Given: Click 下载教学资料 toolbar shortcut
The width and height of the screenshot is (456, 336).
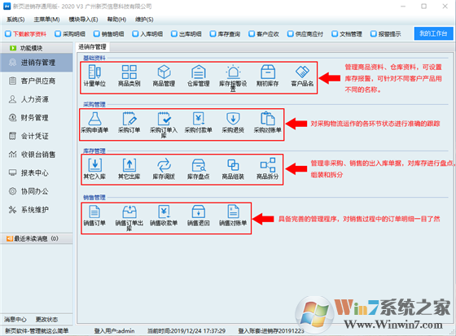Looking at the screenshot, I should click(25, 34).
